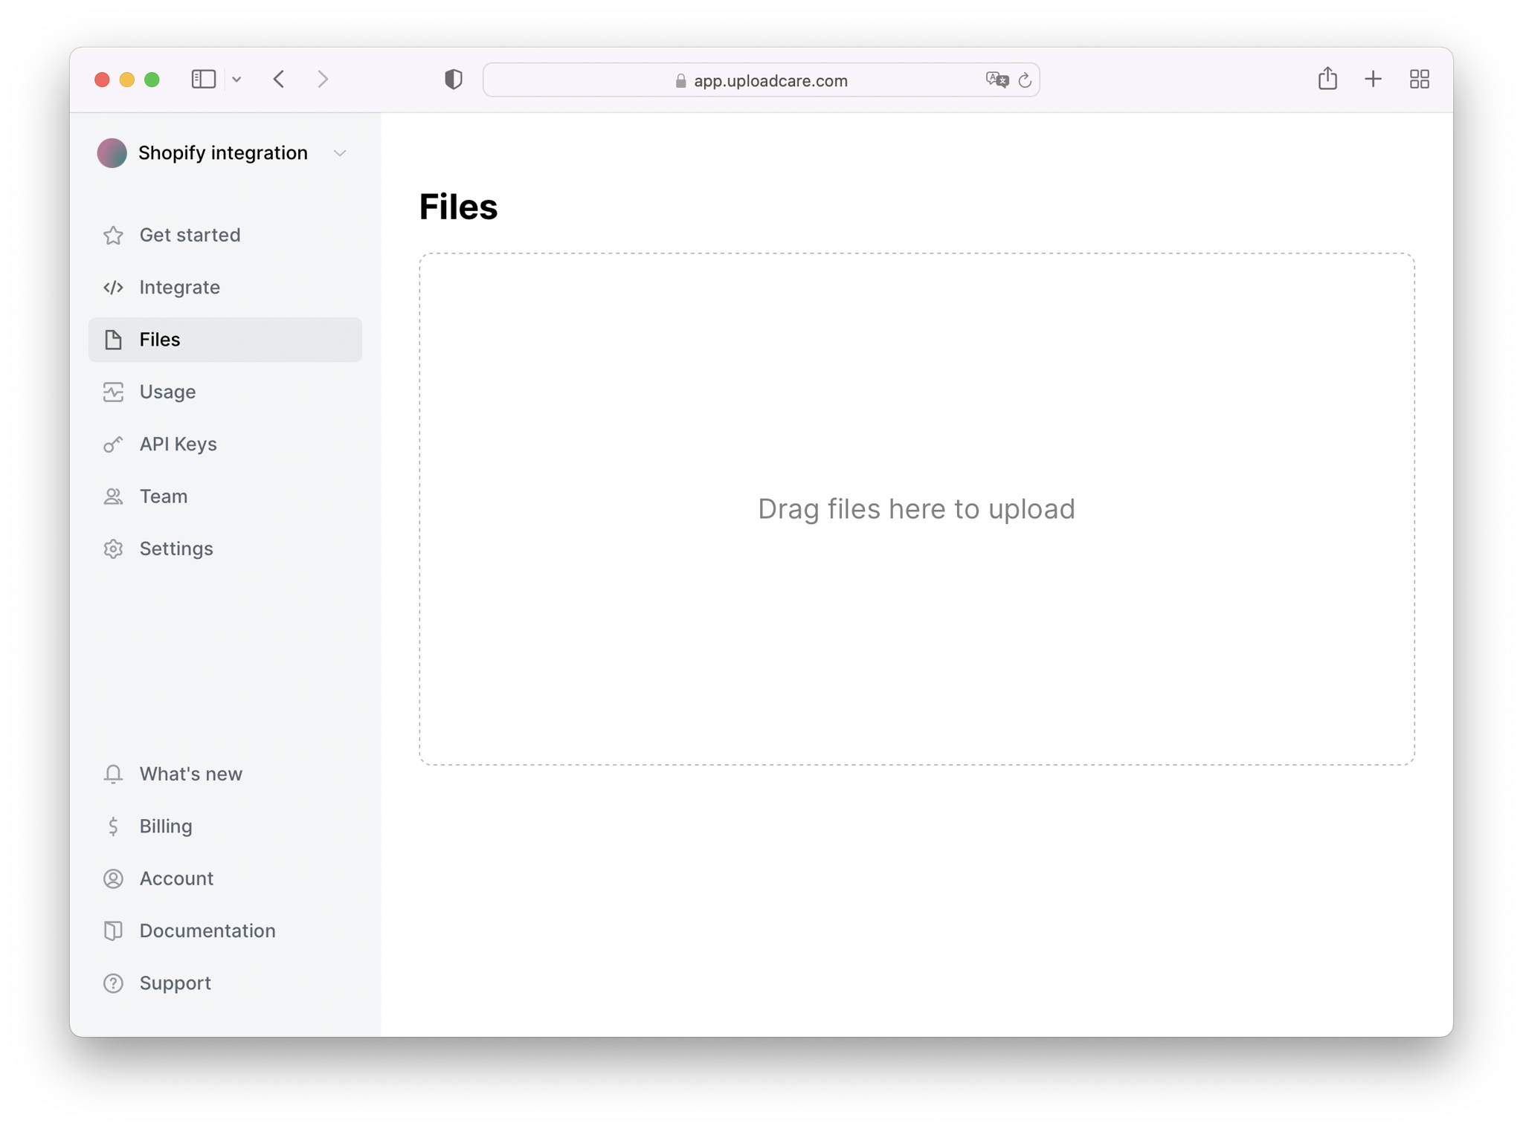Open Settings via the gear icon
The width and height of the screenshot is (1523, 1129).
[113, 549]
